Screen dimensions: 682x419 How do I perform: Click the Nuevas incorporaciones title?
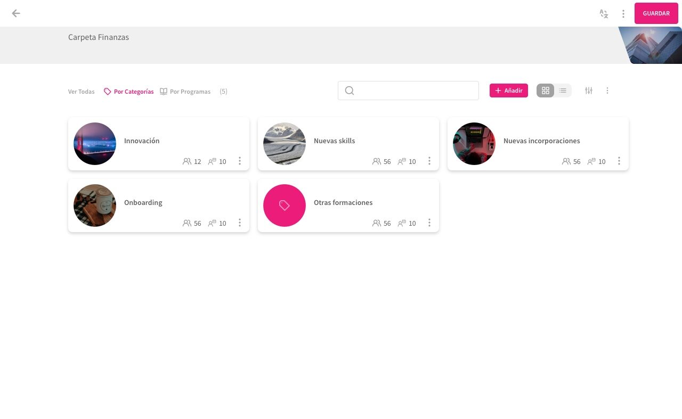(541, 141)
